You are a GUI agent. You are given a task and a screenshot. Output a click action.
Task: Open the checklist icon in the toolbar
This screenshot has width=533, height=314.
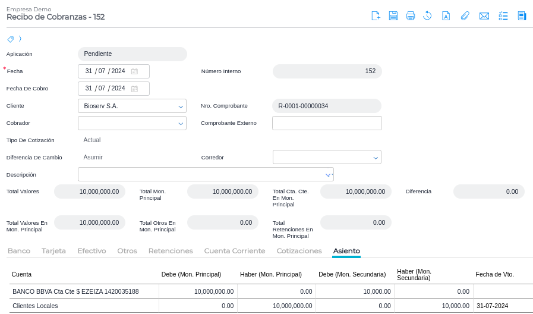pos(503,16)
